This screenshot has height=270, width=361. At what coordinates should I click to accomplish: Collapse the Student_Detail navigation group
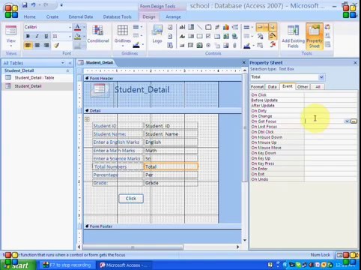click(67, 70)
